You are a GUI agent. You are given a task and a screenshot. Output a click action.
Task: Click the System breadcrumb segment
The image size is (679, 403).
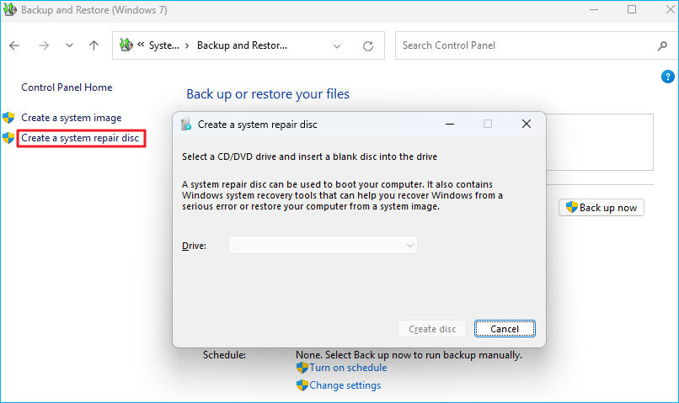(163, 45)
